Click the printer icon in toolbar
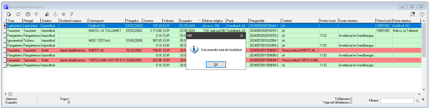430x109 pixels. pos(28,14)
